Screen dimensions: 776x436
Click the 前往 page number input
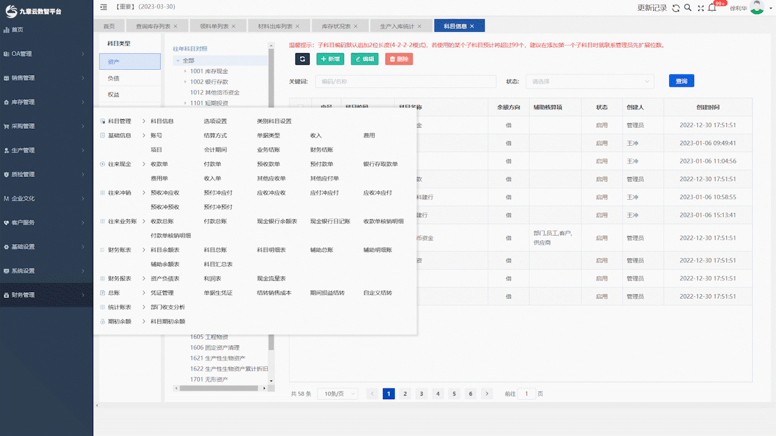pos(527,393)
